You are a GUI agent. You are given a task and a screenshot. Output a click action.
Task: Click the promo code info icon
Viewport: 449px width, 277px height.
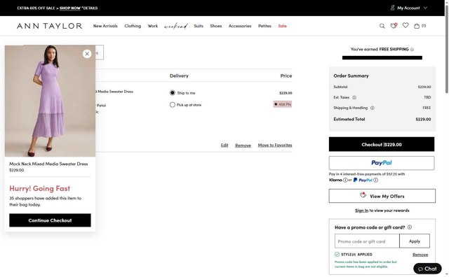pos(410,227)
